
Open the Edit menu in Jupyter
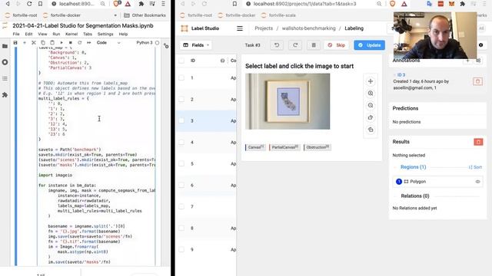(28, 34)
